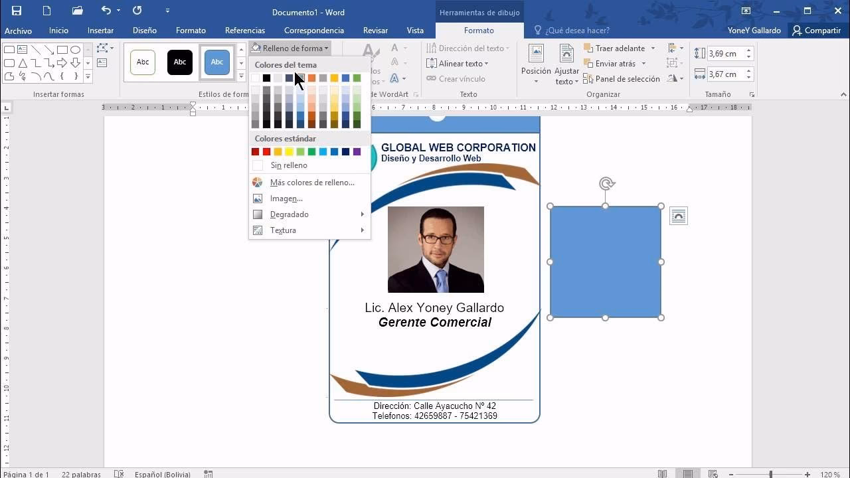The width and height of the screenshot is (850, 478).
Task: Click the rotation handle above blue square
Action: 606,184
